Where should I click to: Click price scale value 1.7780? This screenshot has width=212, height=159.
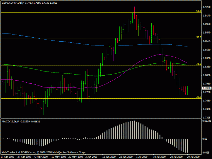207,92
